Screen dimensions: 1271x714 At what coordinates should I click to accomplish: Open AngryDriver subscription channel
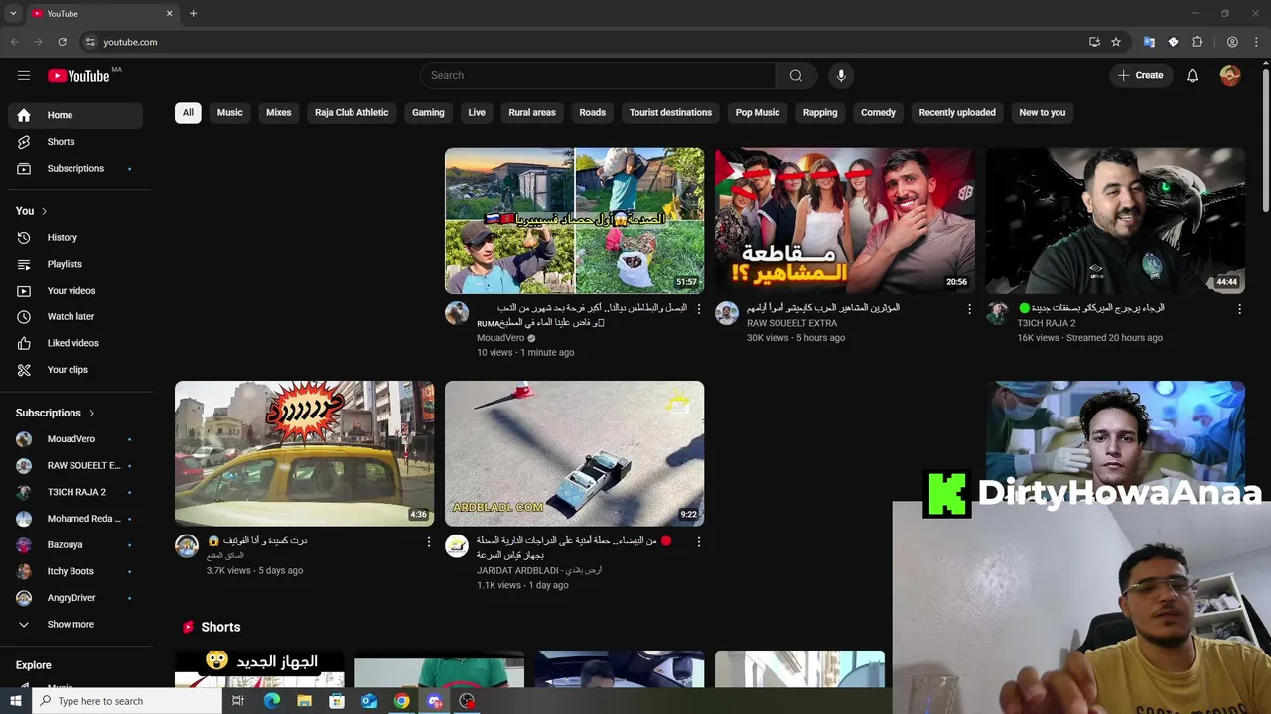75,598
